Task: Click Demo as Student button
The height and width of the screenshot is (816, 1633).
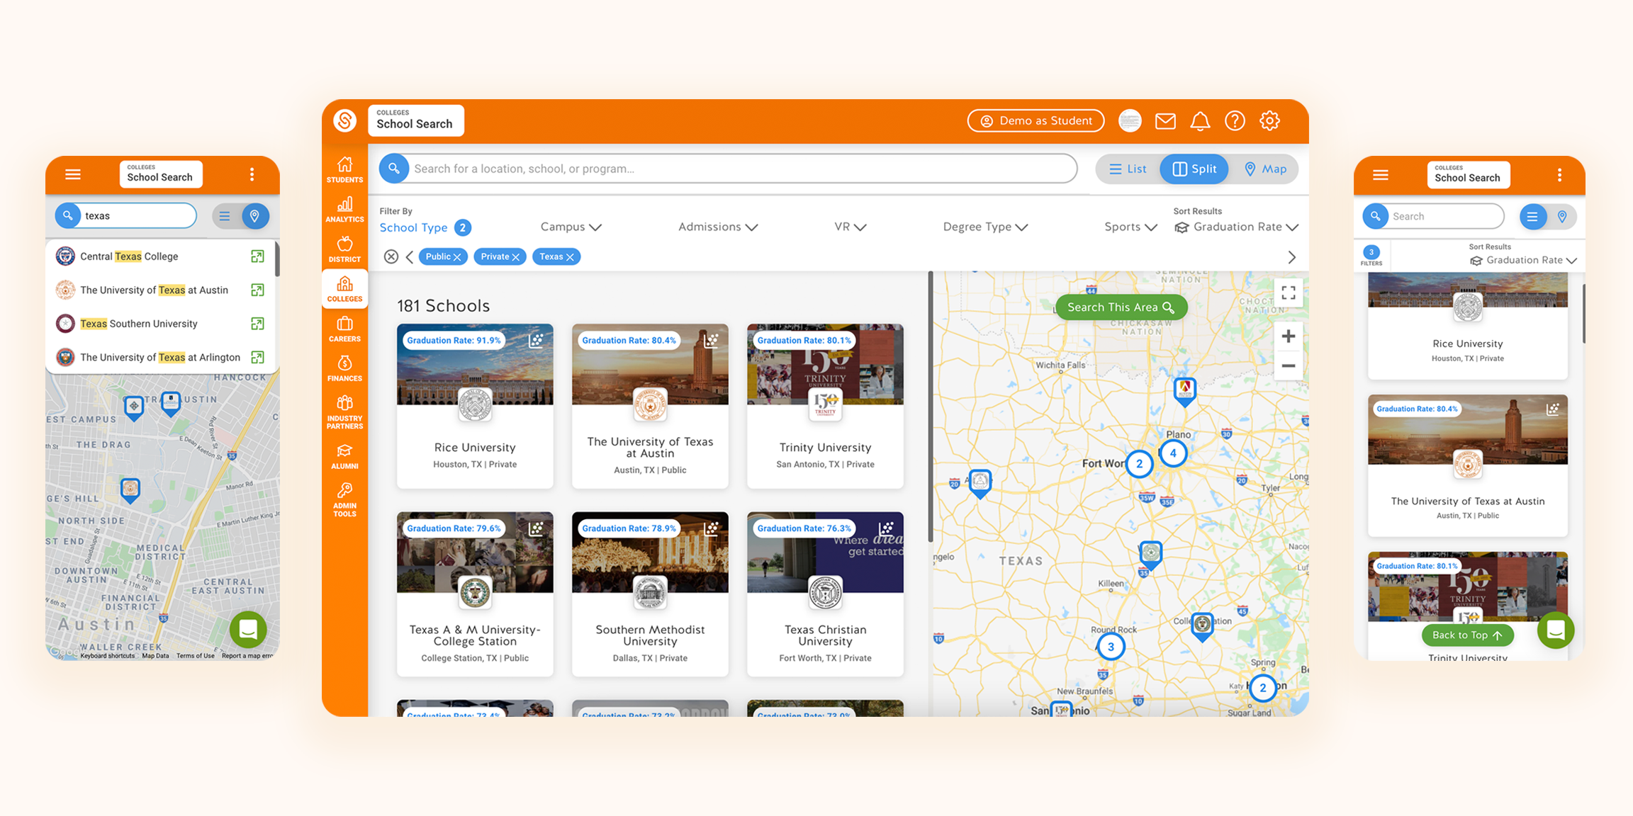Action: 1036,121
